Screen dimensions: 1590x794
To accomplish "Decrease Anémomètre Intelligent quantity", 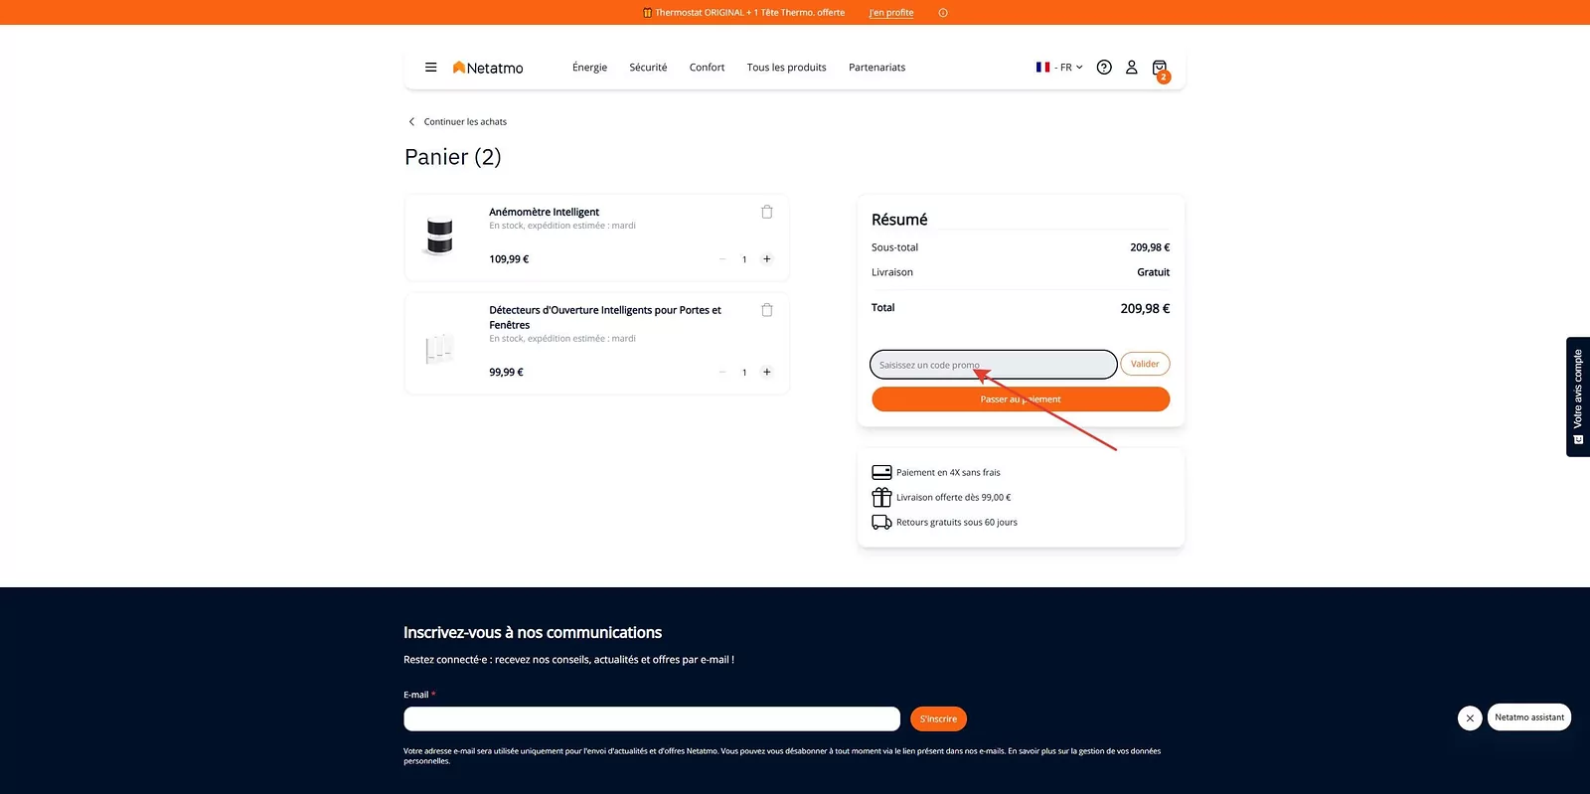I will [x=722, y=259].
